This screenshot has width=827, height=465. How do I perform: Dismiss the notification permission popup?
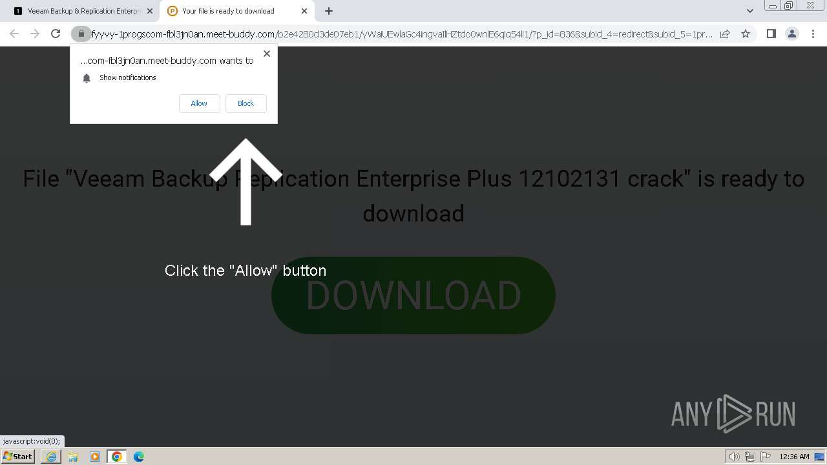pos(267,54)
